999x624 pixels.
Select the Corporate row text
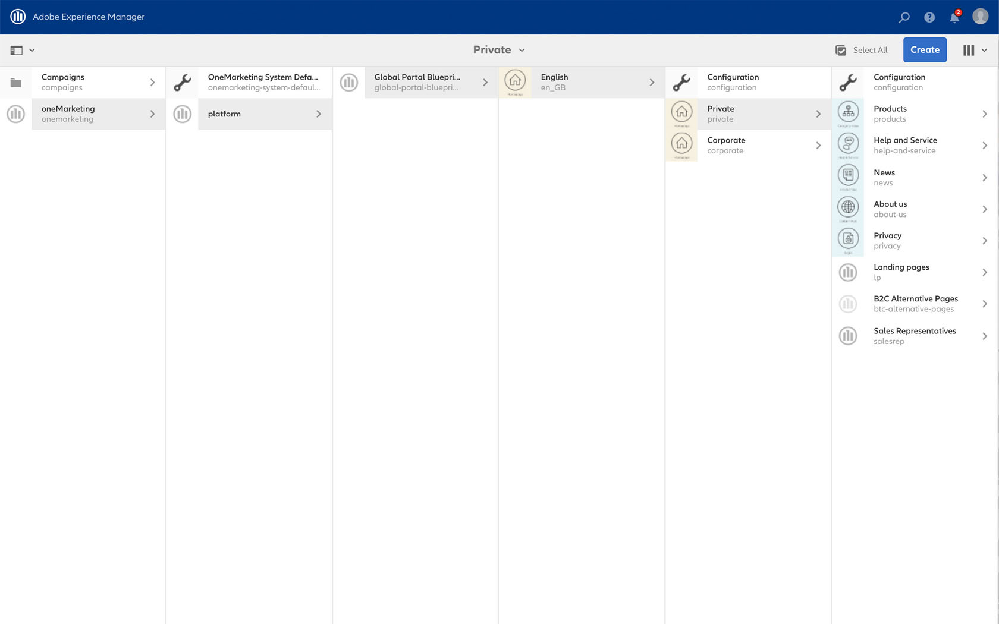(726, 146)
